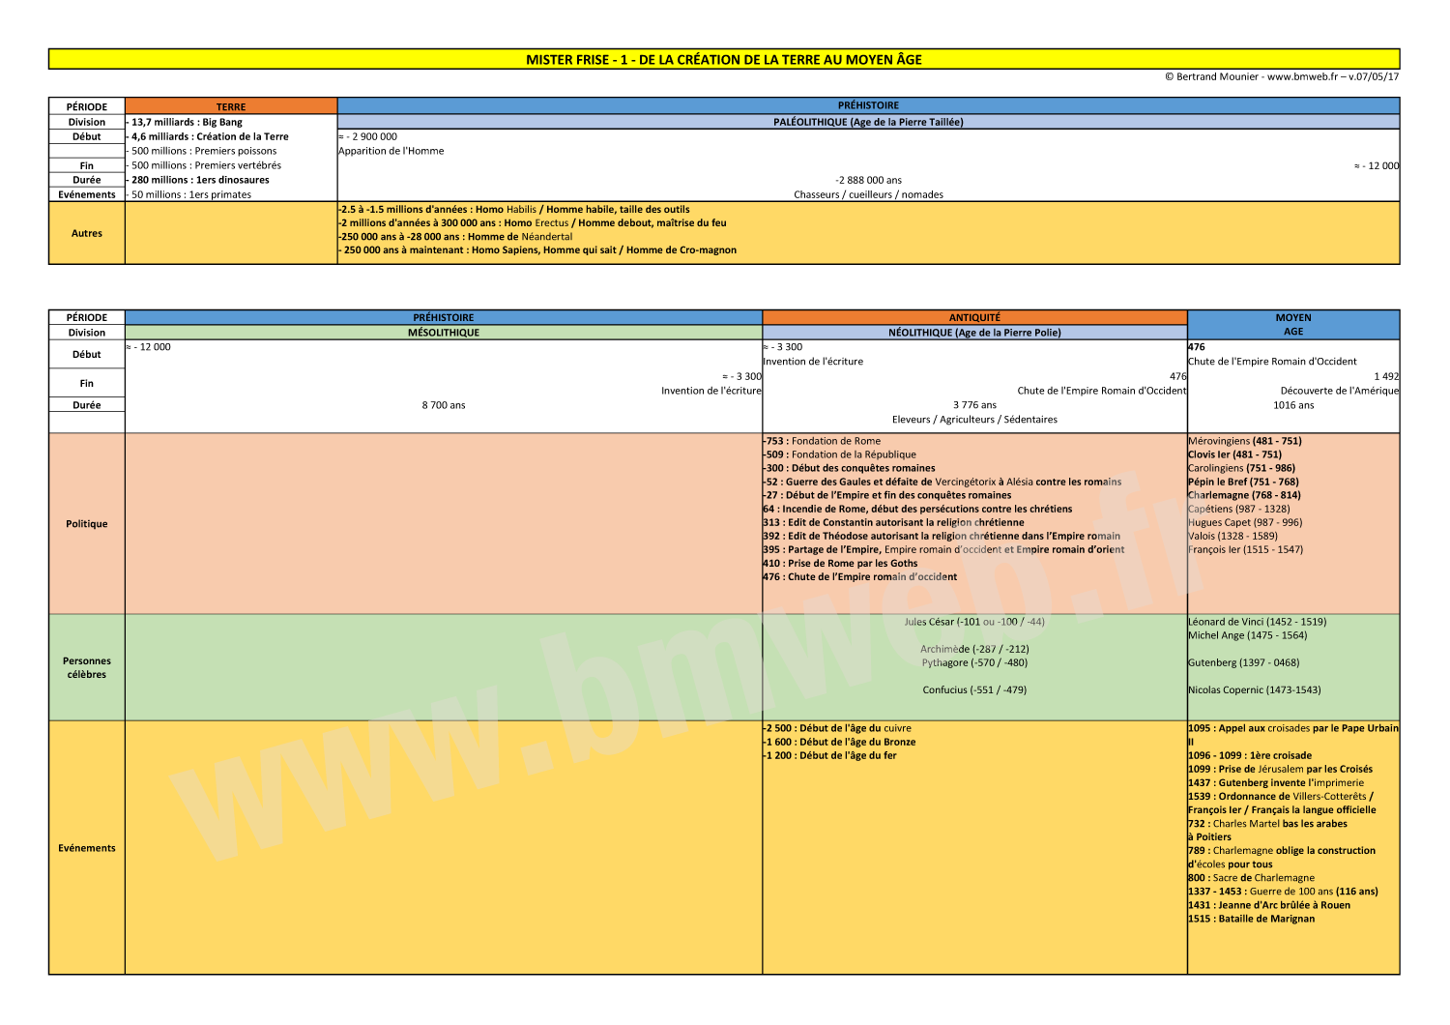Click the '-2 888 000 ans' duration
This screenshot has width=1450, height=1025.
click(x=868, y=180)
